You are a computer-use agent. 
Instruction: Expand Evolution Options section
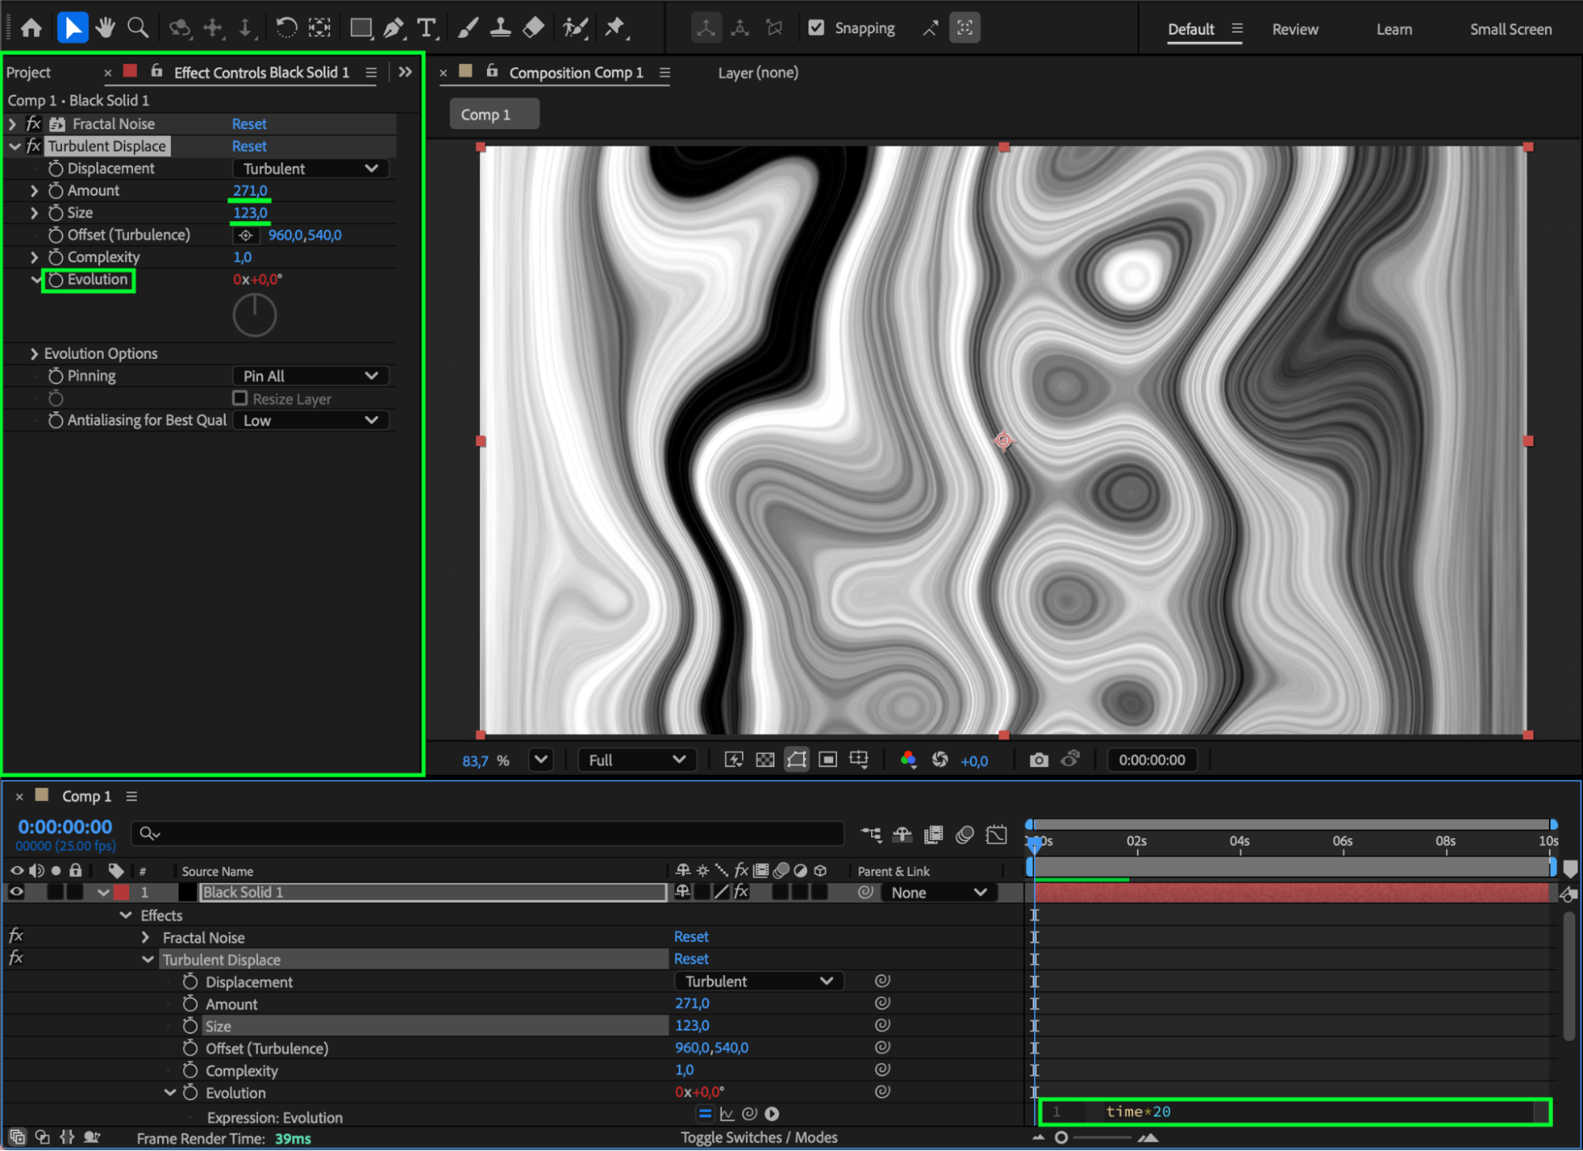[34, 354]
